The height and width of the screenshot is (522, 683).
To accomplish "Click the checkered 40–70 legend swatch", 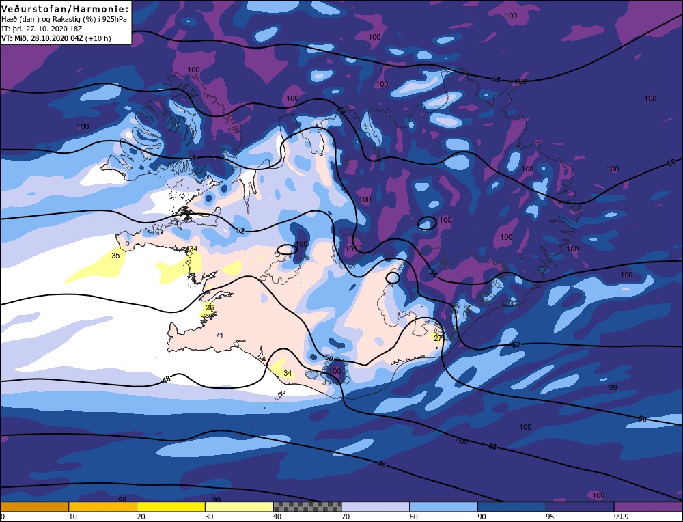I will (x=307, y=506).
